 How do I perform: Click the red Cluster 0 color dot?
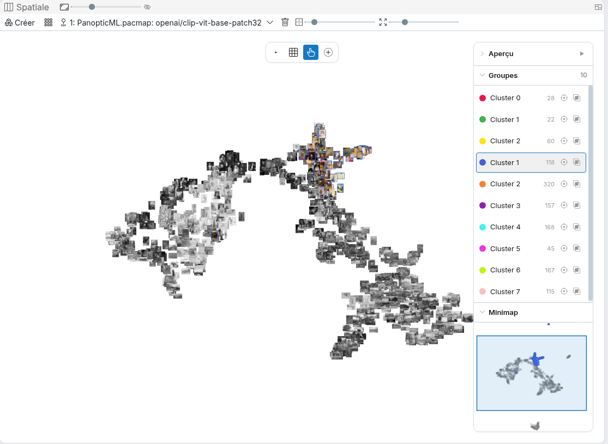coord(483,98)
